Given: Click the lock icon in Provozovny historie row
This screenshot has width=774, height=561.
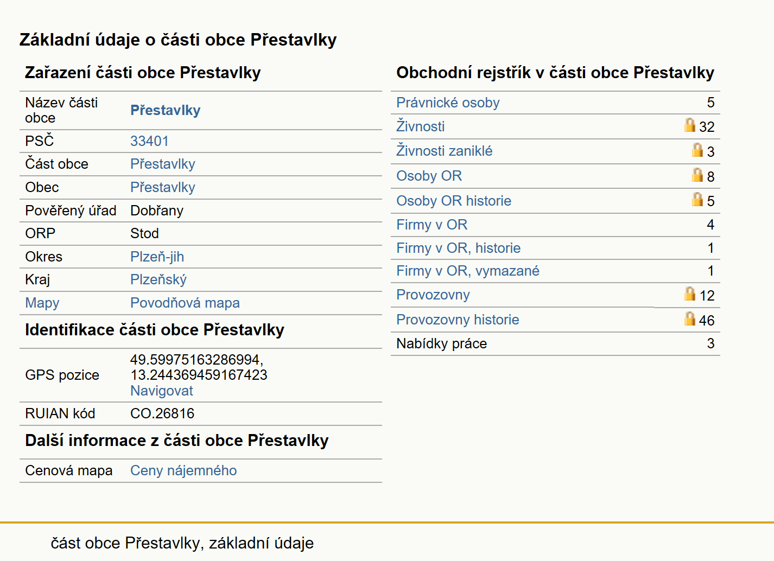Looking at the screenshot, I should point(689,318).
